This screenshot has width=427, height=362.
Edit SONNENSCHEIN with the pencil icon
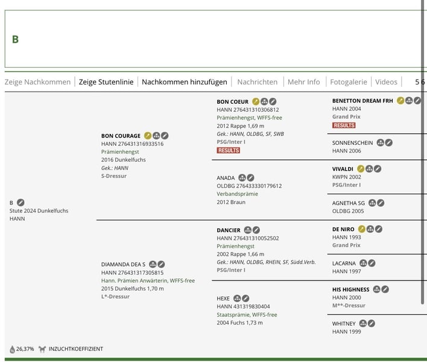(389, 142)
